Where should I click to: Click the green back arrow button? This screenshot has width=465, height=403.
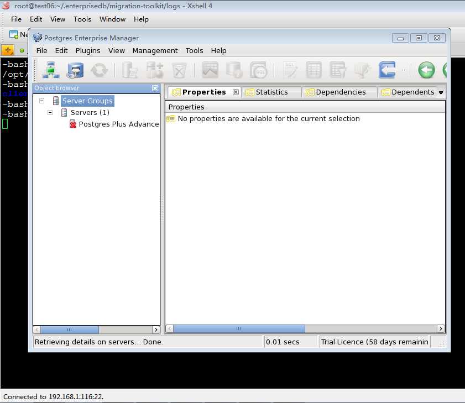tap(426, 70)
